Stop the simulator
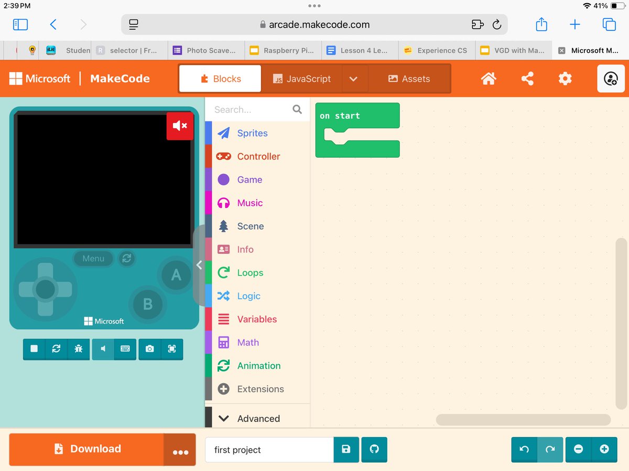Image resolution: width=629 pixels, height=471 pixels. [34, 349]
